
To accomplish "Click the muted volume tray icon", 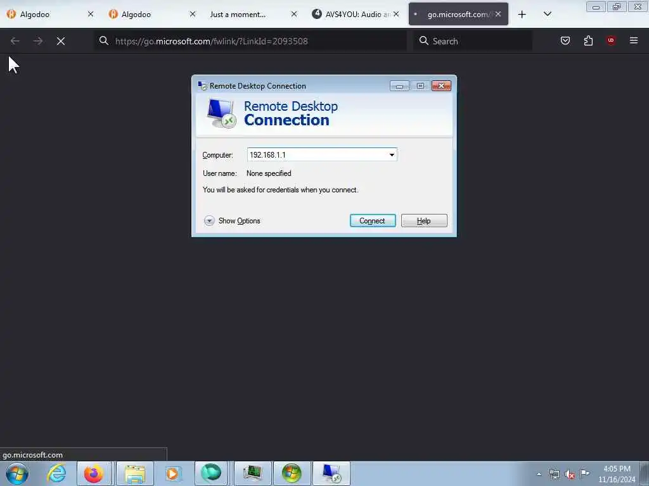I will point(570,475).
